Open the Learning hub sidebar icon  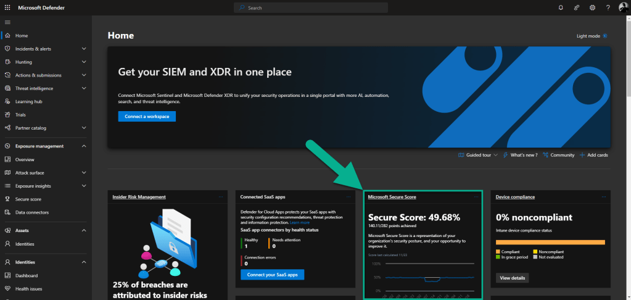(7, 102)
